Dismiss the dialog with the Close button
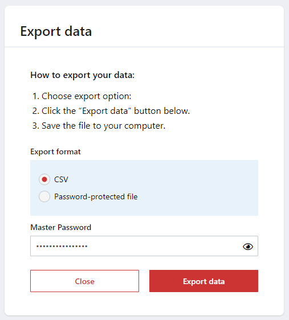 coord(84,281)
